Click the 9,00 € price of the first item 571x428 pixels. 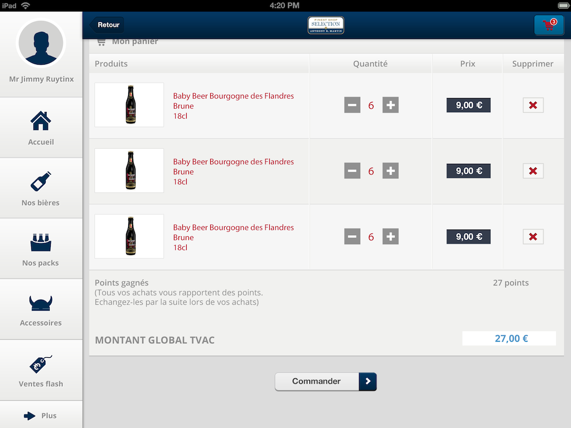(x=468, y=105)
